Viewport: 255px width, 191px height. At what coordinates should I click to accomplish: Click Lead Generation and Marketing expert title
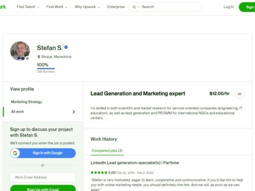click(138, 93)
